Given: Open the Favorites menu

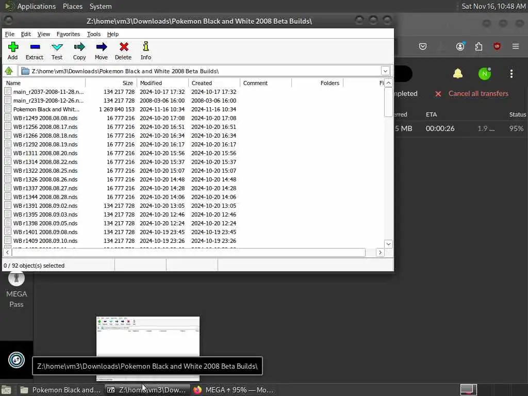Looking at the screenshot, I should click(x=69, y=34).
